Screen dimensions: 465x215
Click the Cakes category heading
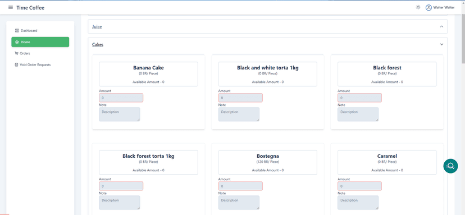tap(98, 45)
